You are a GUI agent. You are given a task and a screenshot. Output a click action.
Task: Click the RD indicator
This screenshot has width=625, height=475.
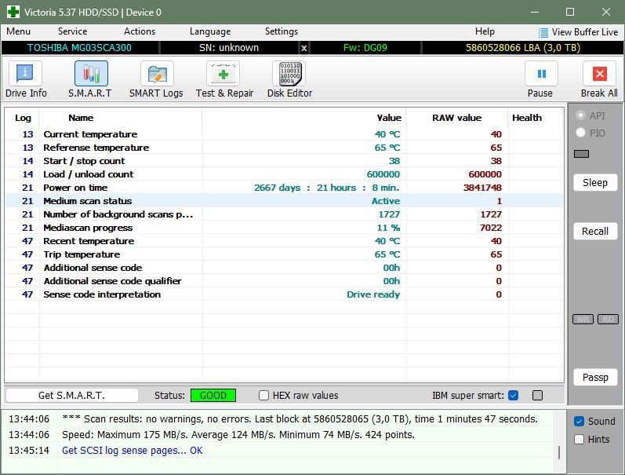(608, 320)
